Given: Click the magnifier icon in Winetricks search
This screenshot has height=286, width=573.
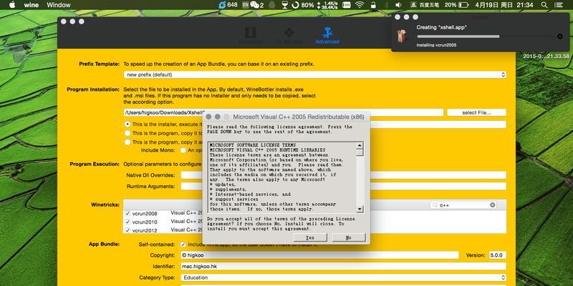Looking at the screenshot, I should click(435, 205).
